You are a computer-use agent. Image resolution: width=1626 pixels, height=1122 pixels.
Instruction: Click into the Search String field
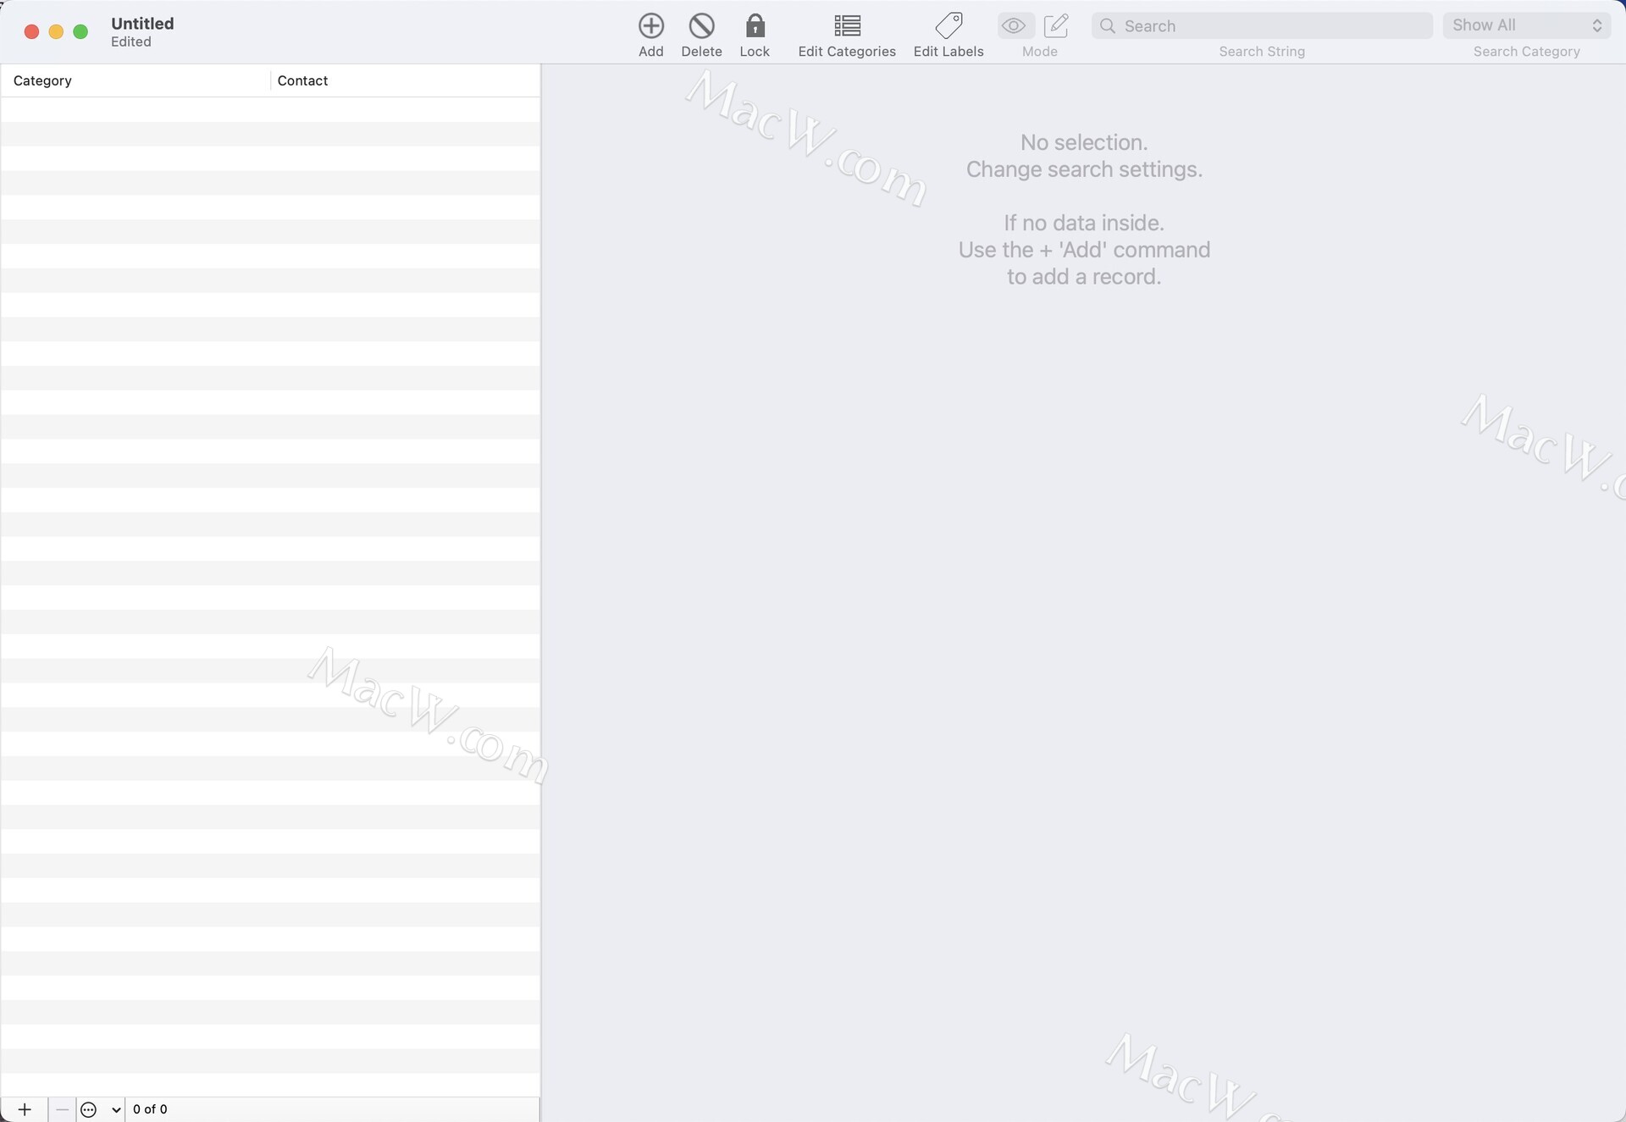1262,26
